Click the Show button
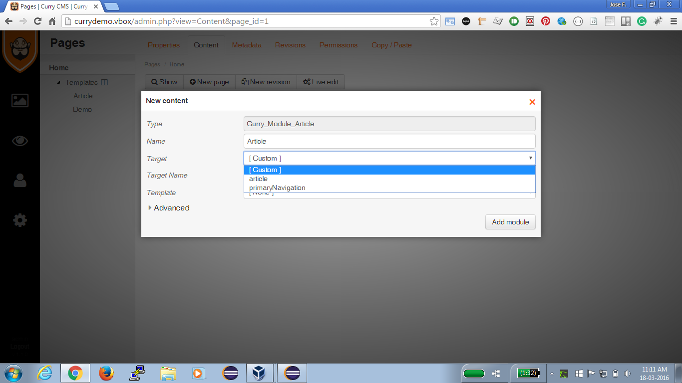This screenshot has height=383, width=682. point(164,82)
